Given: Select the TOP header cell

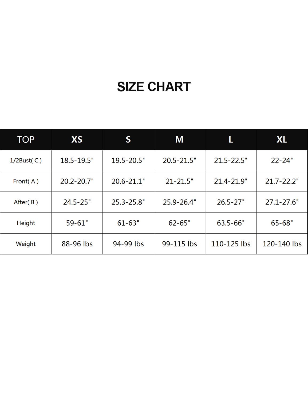Looking at the screenshot, I should click(26, 139).
